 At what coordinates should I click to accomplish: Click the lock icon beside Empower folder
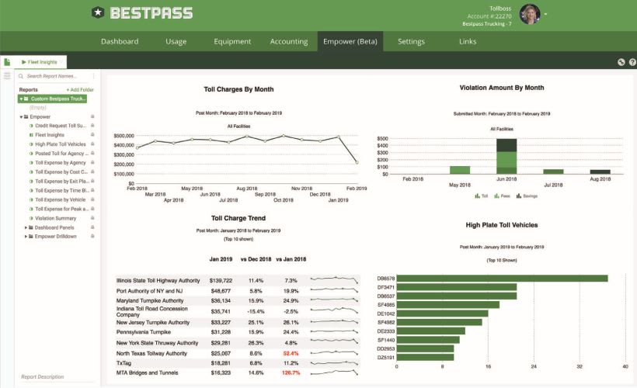tap(92, 116)
